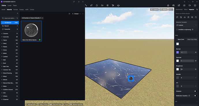The width and height of the screenshot is (199, 106).
Task: Click the Normal map purple color swatch
Action: (x=178, y=52)
